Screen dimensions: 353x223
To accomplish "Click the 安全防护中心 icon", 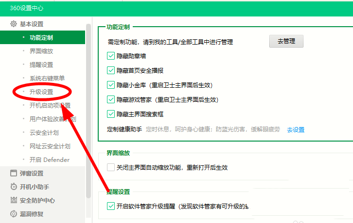I will pos(14,200).
